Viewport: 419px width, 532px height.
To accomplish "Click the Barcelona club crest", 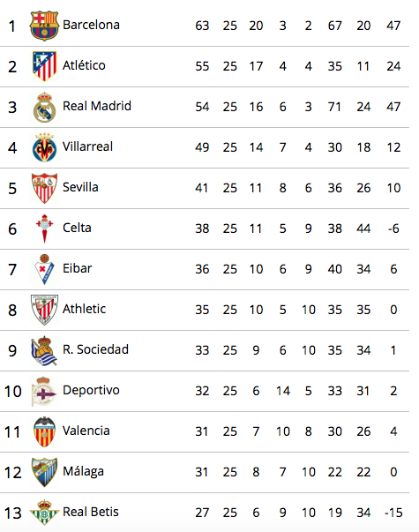I will point(44,26).
